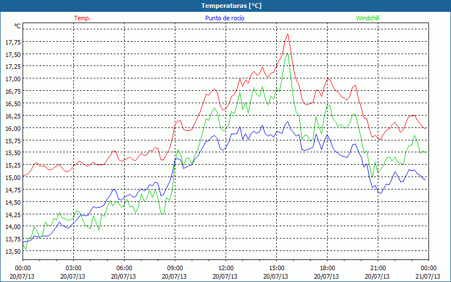Viewport: 451px width, 282px height.
Task: Click the 15,50 y-axis value
Action: 13,153
